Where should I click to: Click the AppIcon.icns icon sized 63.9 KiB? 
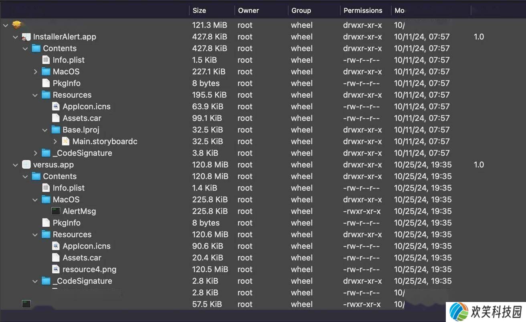coord(56,106)
